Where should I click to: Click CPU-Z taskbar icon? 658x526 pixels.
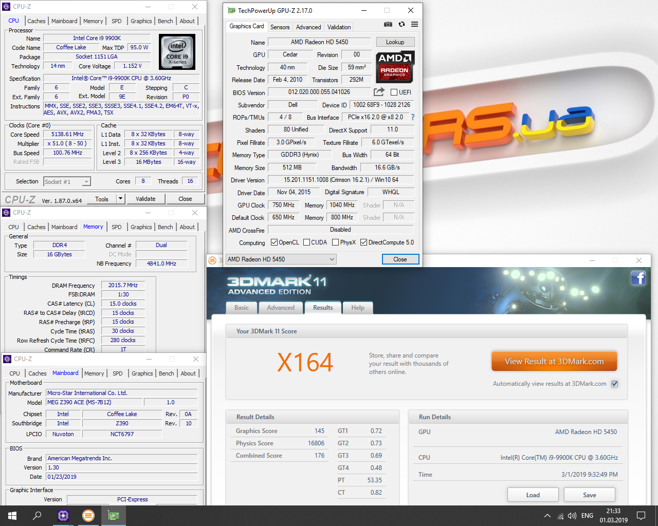63,516
